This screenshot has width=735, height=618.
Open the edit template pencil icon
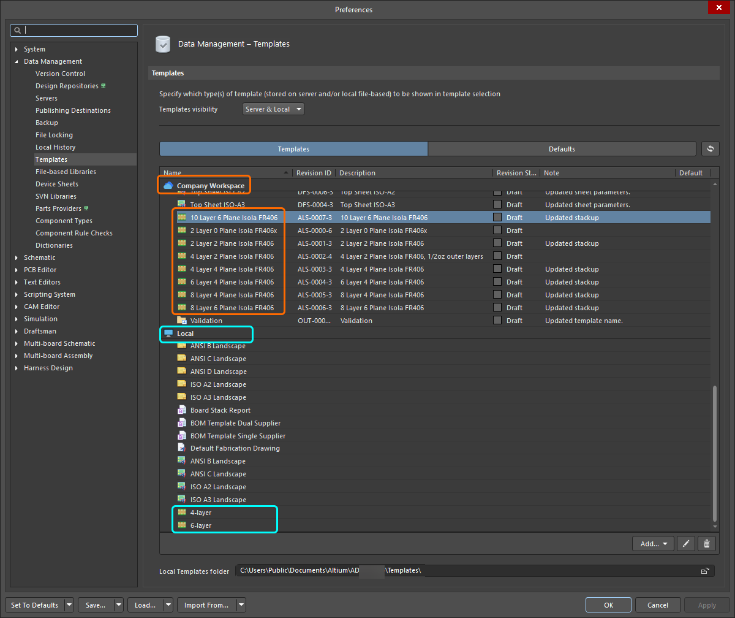click(685, 543)
